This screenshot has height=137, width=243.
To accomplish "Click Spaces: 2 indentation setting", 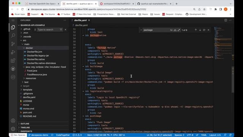I will [179, 135].
